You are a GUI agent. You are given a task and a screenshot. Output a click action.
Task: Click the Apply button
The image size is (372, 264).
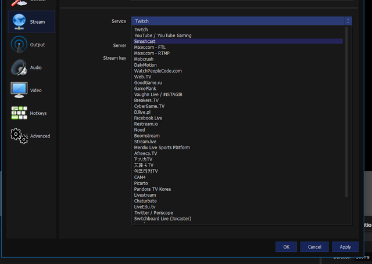345,247
